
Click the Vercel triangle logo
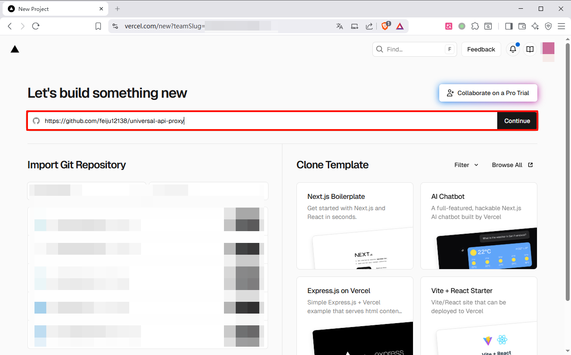pyautogui.click(x=15, y=49)
